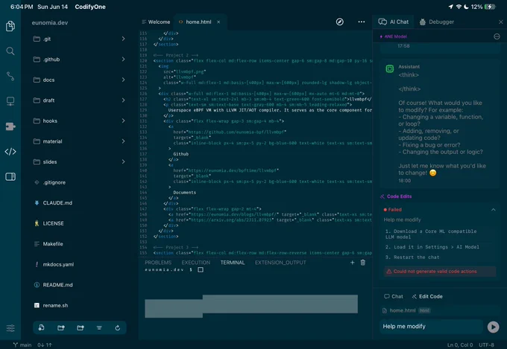Image resolution: width=507 pixels, height=349 pixels.
Task: Open the ANE Model selector
Action: point(393,36)
